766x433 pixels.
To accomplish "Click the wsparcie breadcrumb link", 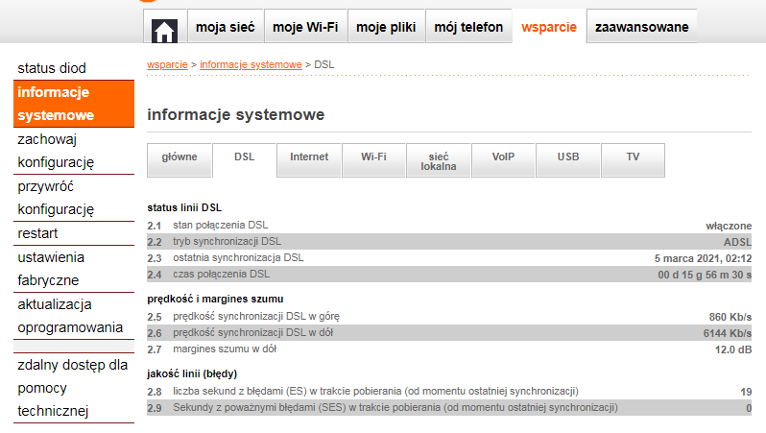I will click(167, 64).
